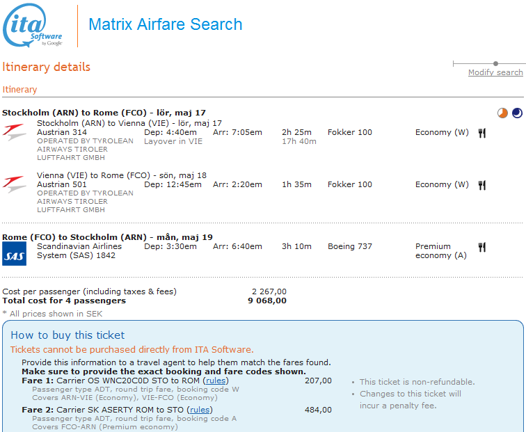Click the SAS airline logo

[x=14, y=253]
